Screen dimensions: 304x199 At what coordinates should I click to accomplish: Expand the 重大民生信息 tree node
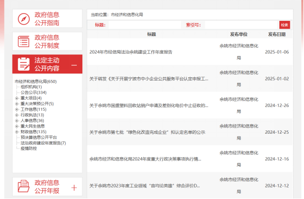point(16,126)
